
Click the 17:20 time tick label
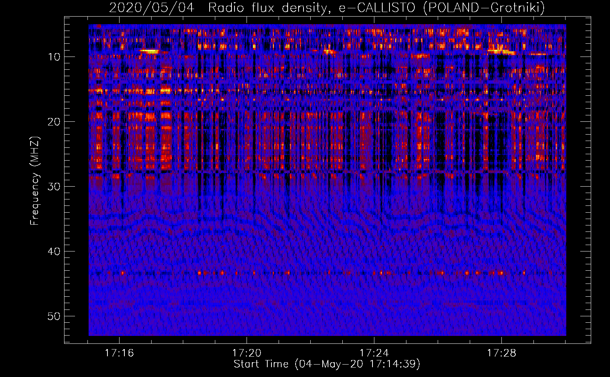pos(247,353)
